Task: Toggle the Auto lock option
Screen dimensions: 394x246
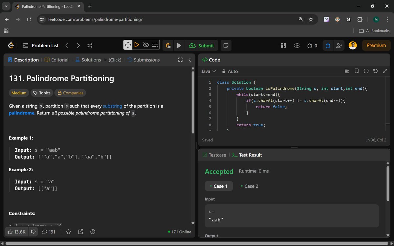Action: (x=230, y=71)
